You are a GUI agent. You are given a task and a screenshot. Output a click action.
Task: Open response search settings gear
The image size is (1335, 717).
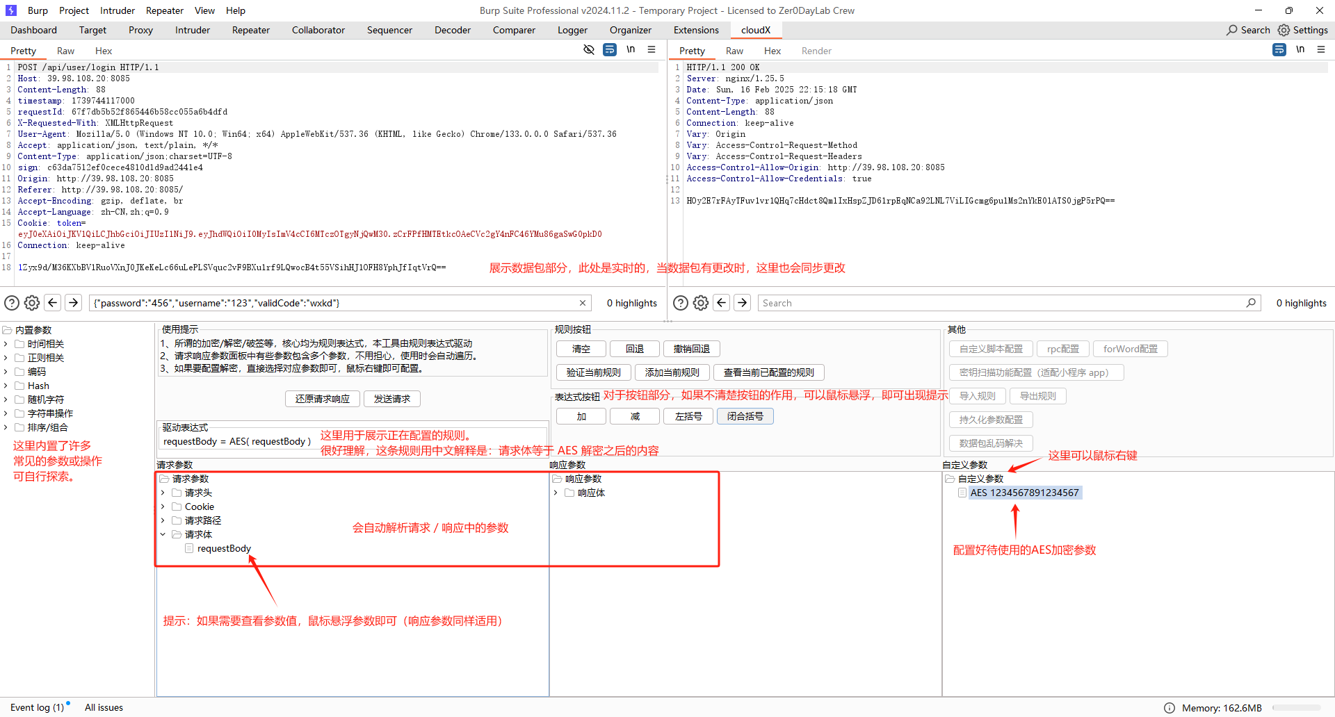701,303
